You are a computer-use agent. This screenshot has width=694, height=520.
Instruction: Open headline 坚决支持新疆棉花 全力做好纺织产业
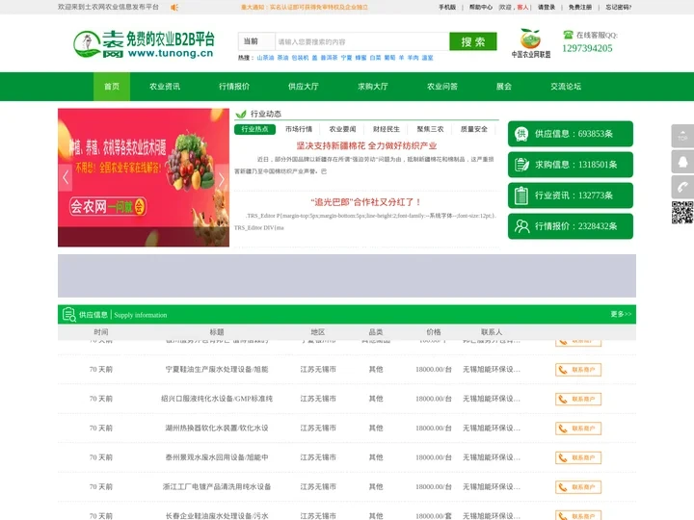[366, 146]
